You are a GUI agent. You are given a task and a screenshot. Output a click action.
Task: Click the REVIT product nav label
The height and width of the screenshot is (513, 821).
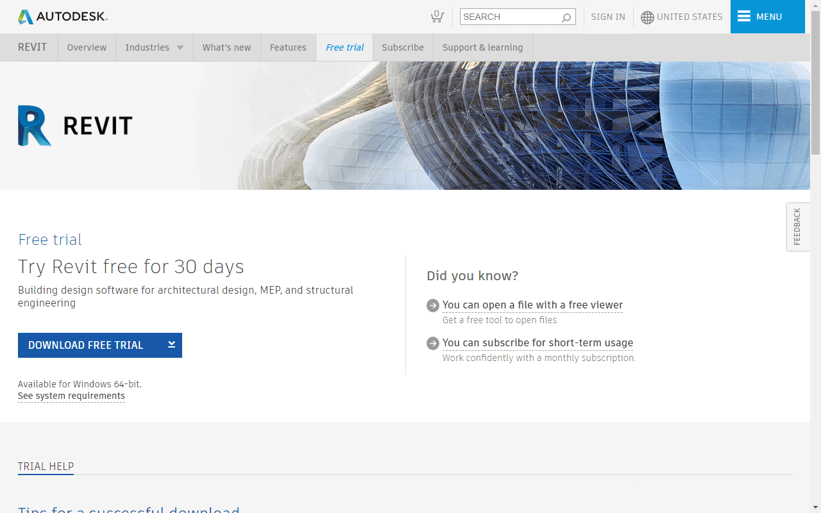[32, 47]
